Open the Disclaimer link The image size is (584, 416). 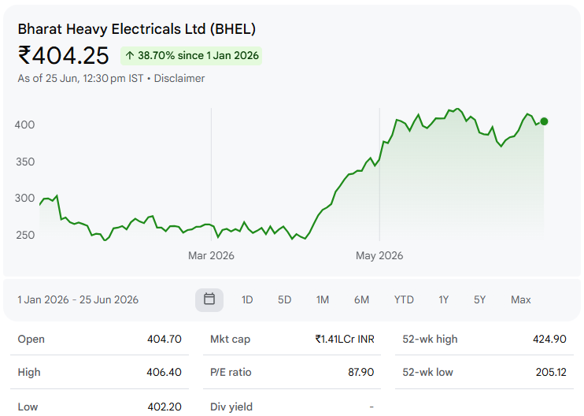[179, 78]
